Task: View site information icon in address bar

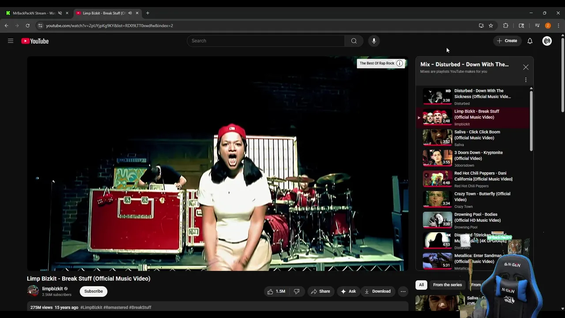Action: (x=40, y=26)
